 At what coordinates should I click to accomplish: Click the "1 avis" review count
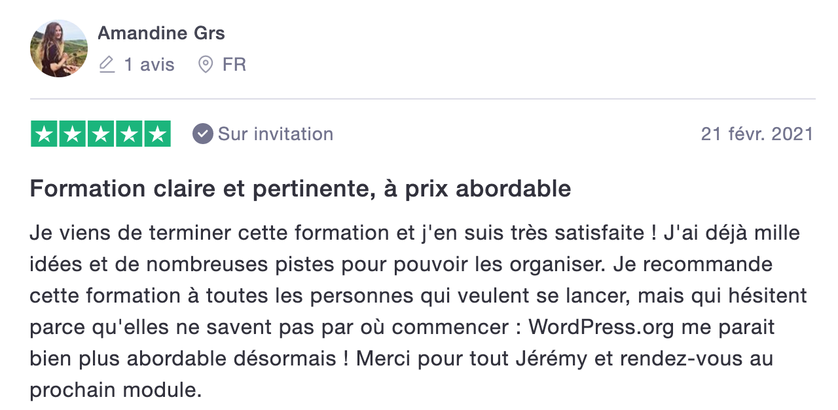click(149, 65)
